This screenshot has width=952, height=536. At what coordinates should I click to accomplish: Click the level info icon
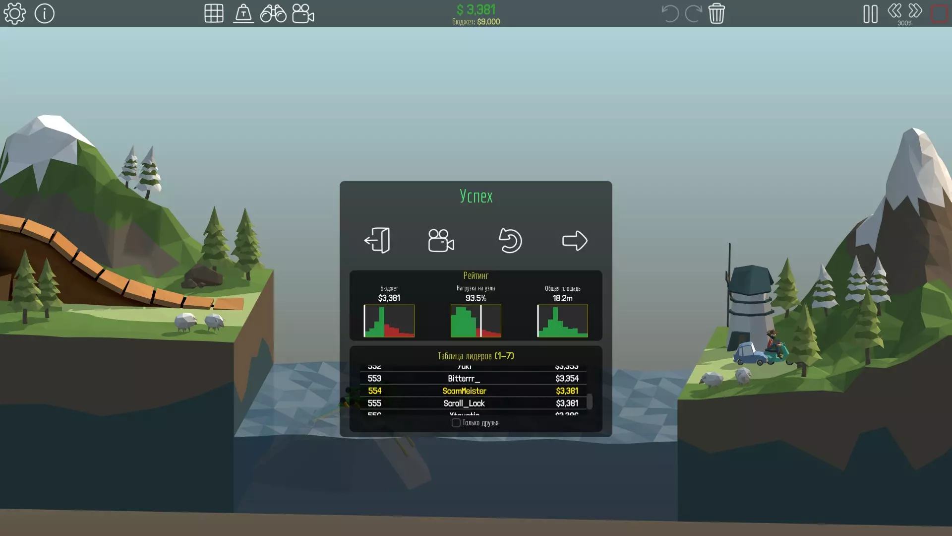(45, 13)
